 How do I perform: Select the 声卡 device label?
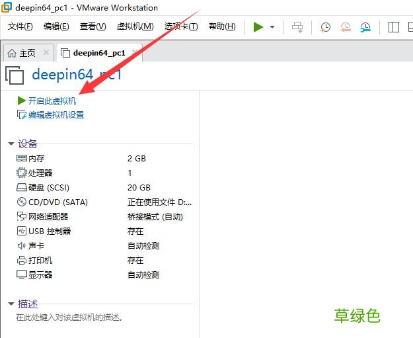36,245
